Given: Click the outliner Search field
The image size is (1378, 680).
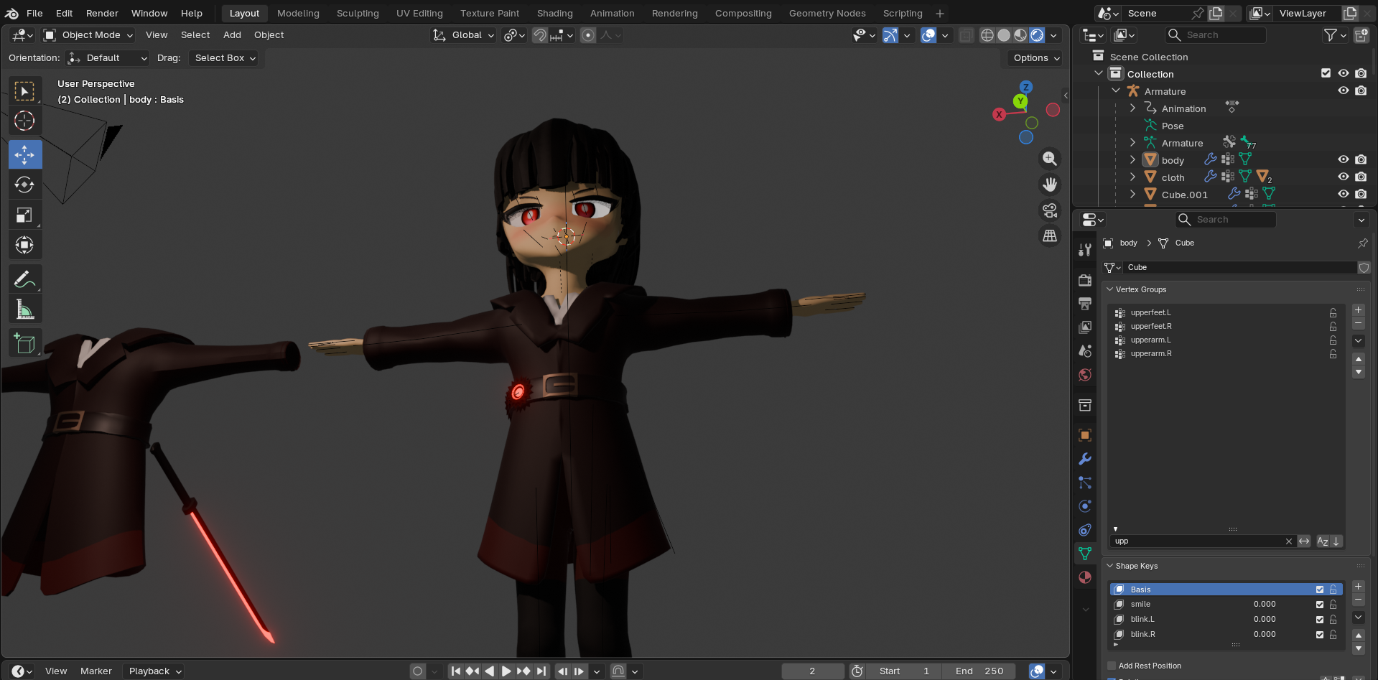Looking at the screenshot, I should [x=1215, y=34].
